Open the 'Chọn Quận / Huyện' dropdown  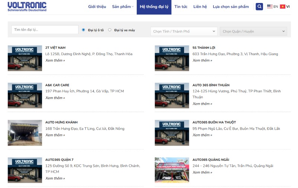coord(253,31)
